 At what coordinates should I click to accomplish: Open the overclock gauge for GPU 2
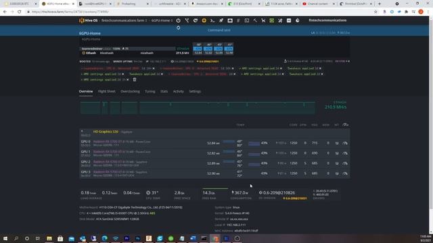[x=345, y=163]
